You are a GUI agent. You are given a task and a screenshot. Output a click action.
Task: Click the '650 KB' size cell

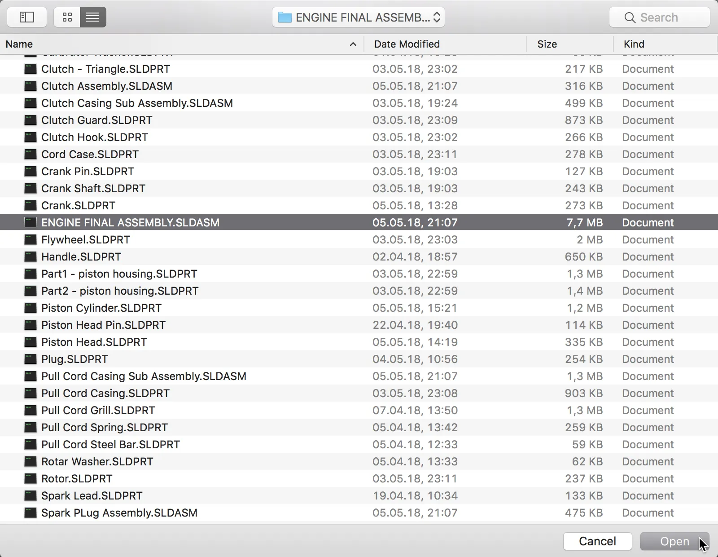(584, 256)
